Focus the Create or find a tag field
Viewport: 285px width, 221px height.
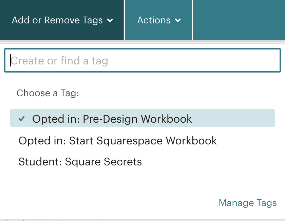coord(142,60)
